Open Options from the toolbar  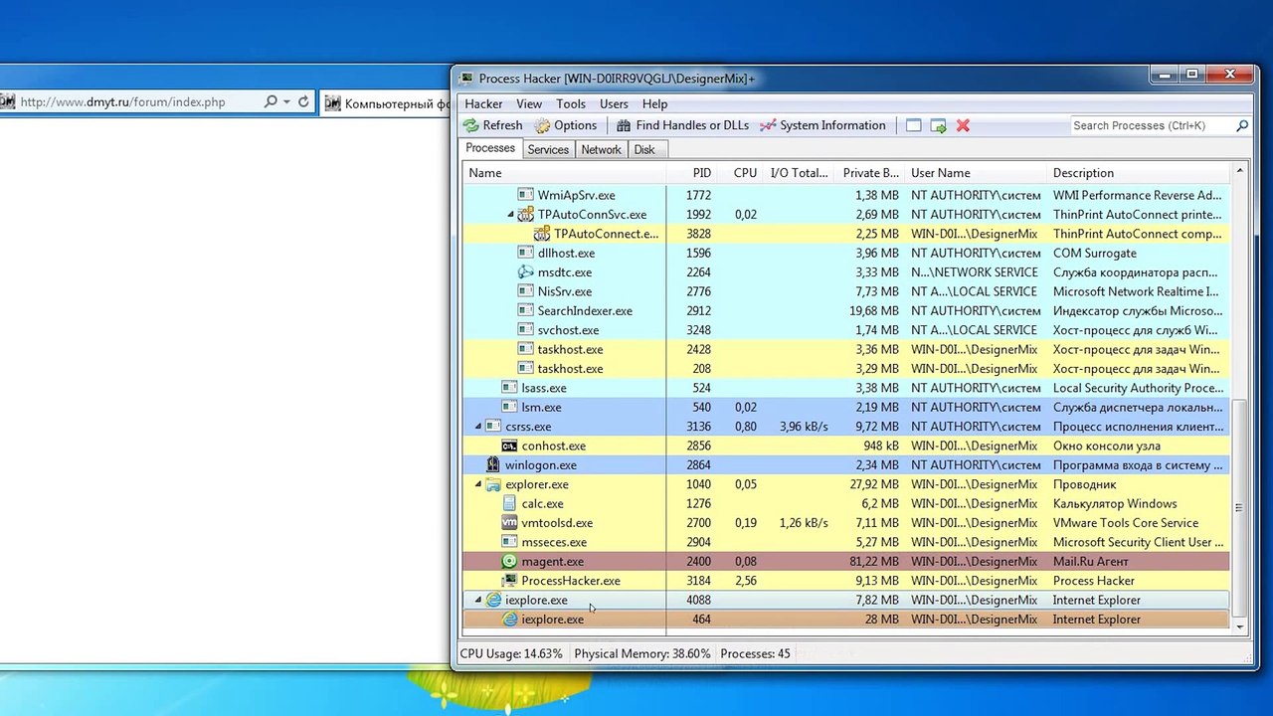pos(565,125)
